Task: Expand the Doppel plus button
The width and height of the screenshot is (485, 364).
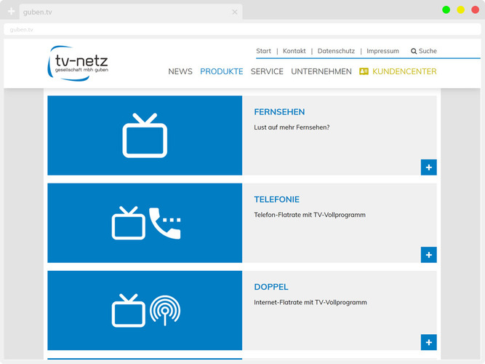Action: 428,342
